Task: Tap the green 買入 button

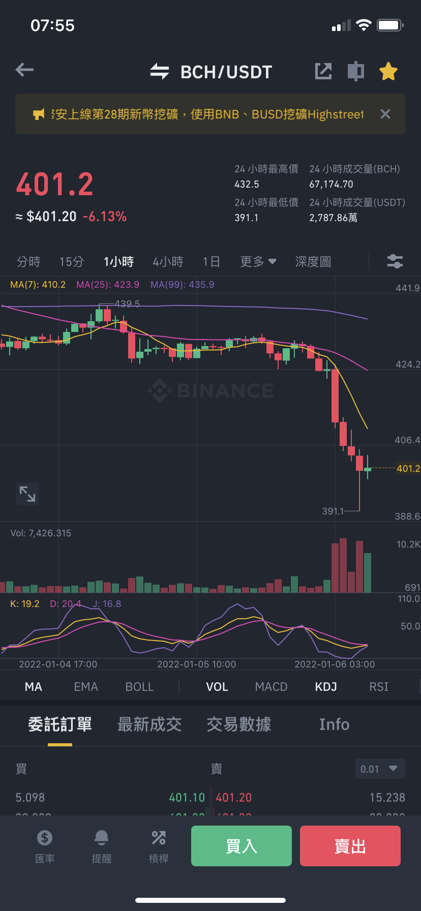Action: pyautogui.click(x=242, y=846)
